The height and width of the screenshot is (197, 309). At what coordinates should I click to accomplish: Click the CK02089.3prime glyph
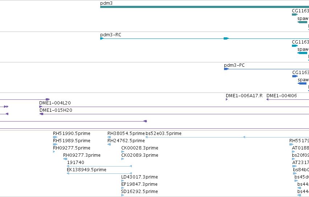coord(123,159)
